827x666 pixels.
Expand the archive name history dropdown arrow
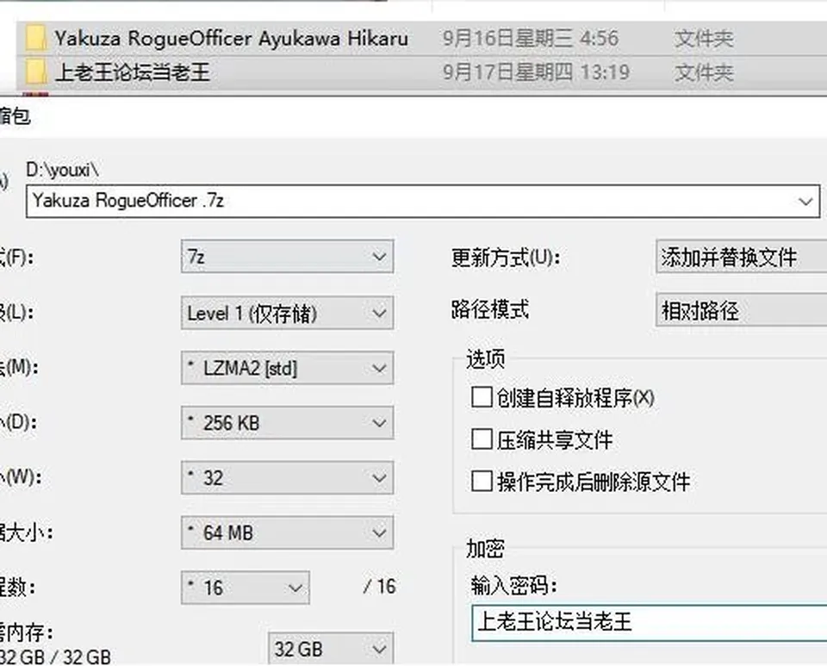(805, 202)
